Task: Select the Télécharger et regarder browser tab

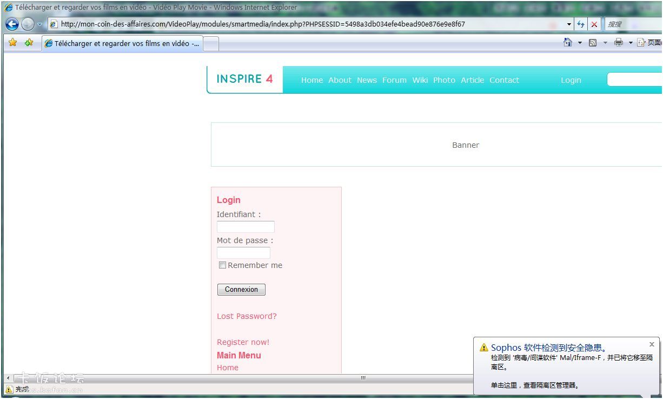Action: click(122, 43)
